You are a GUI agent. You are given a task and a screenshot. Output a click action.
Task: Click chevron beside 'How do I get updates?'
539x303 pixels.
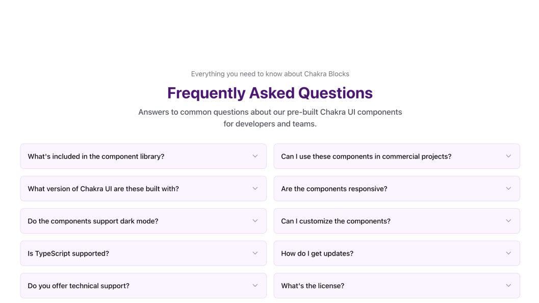tap(508, 254)
